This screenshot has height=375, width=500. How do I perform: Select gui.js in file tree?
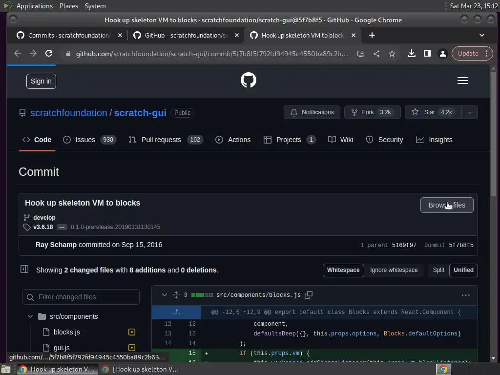[62, 348]
